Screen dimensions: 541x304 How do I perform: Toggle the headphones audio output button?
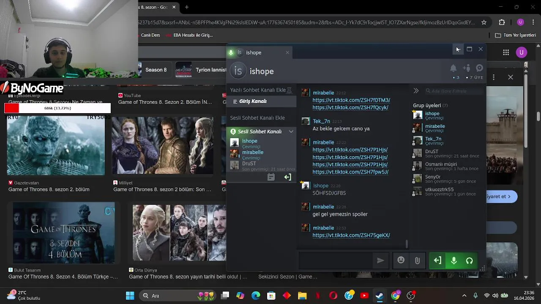pos(470,261)
